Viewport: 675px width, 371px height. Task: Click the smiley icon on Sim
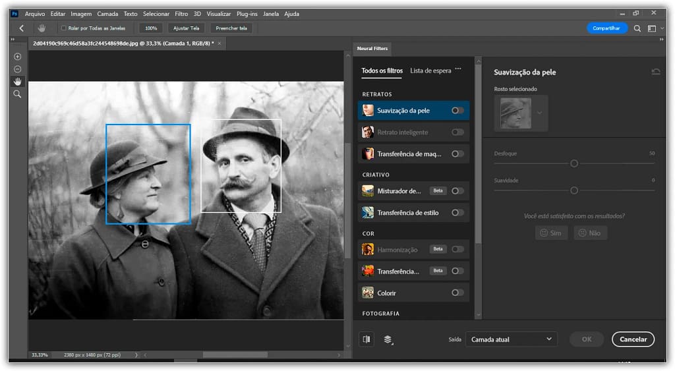tap(544, 233)
